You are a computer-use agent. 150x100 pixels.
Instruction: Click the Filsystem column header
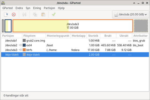click(x=34, y=36)
